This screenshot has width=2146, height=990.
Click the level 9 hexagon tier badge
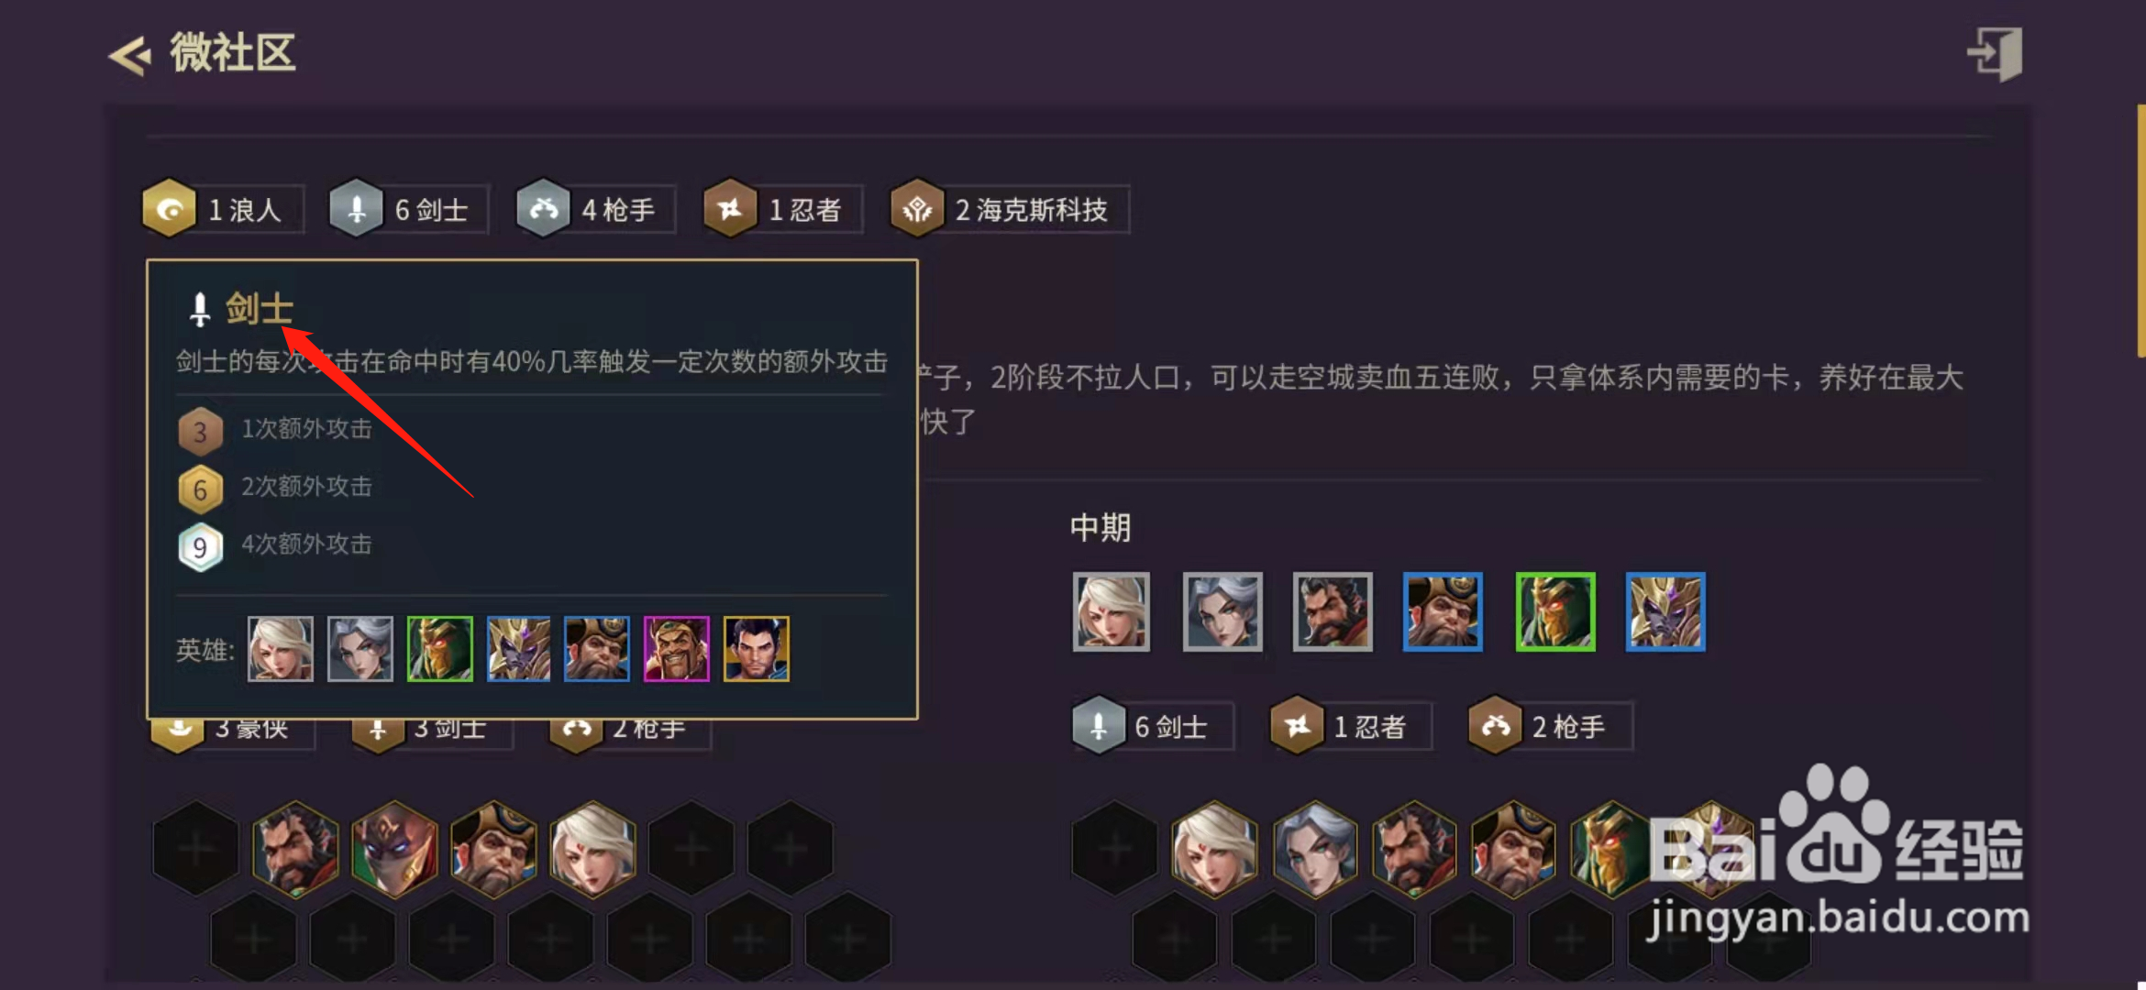(200, 547)
